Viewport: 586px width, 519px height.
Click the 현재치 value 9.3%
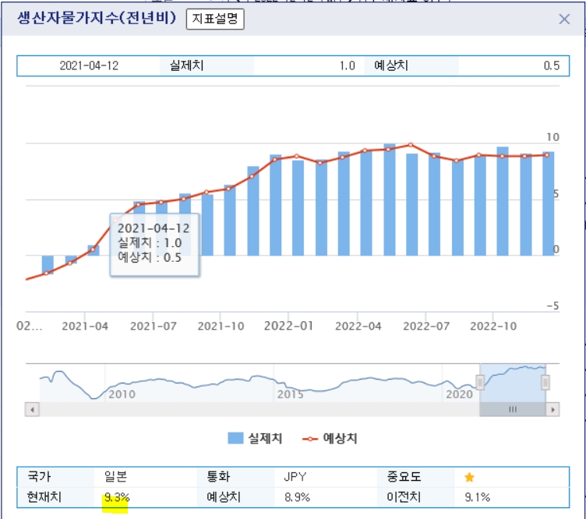[117, 497]
